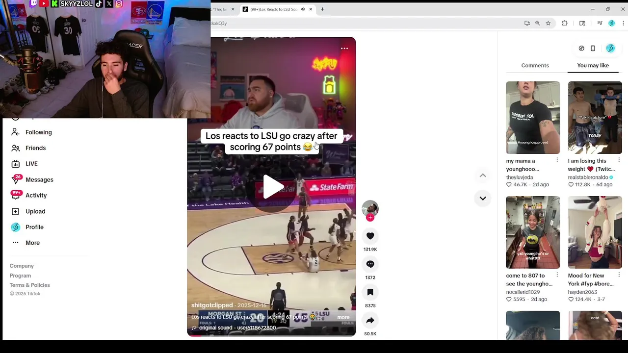Open the nocallerid1029 author link

[523, 292]
